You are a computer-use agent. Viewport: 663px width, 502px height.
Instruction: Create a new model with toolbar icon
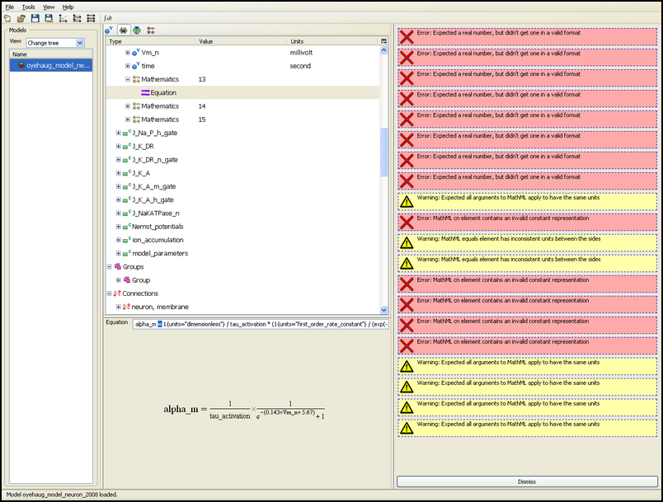[7, 18]
